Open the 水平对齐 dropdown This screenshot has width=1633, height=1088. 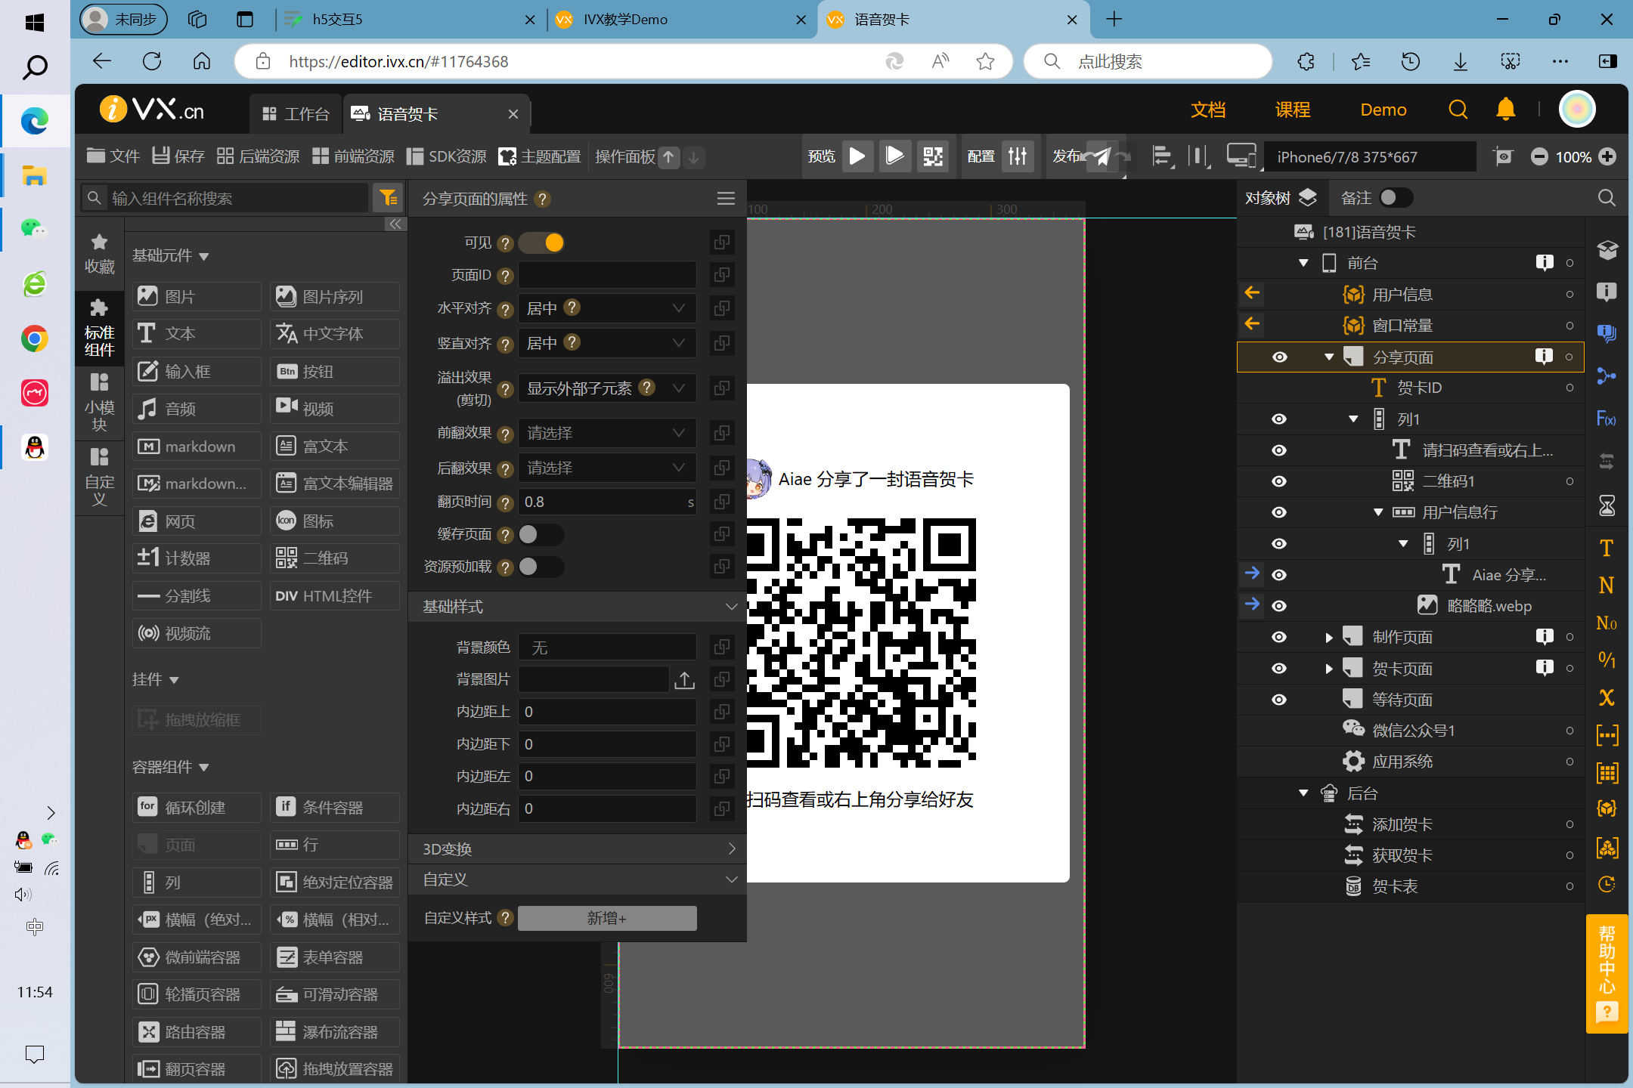coord(606,308)
